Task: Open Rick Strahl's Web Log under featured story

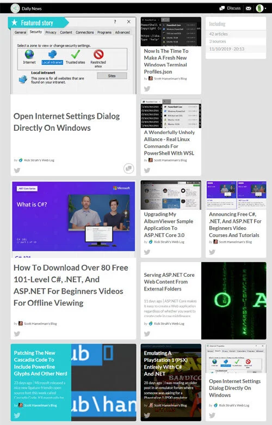Action: coord(39,160)
